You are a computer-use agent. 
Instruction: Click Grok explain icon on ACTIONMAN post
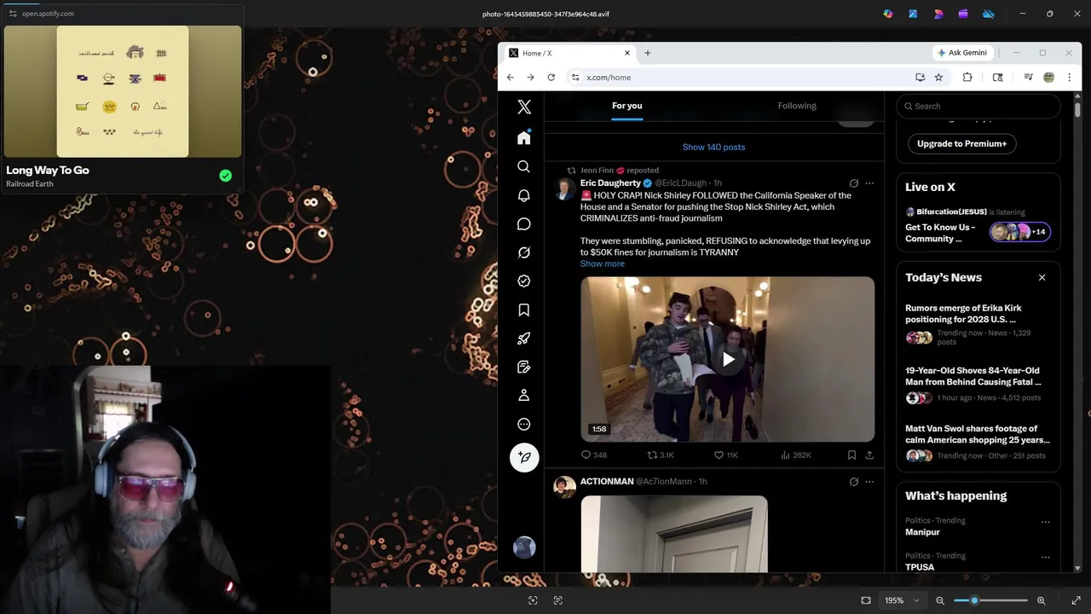(853, 482)
